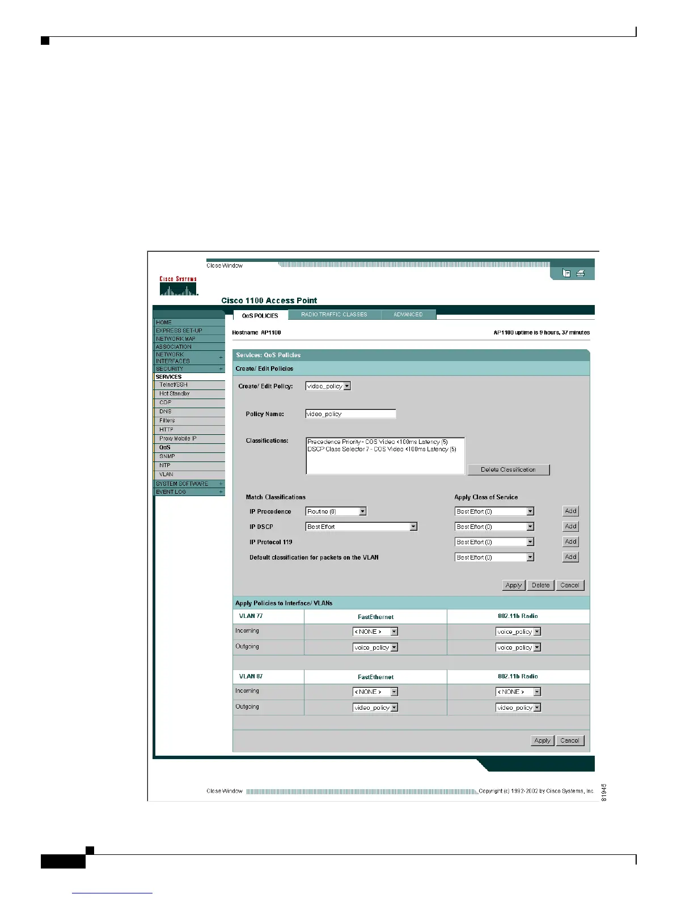Open EXPRESS SET-UP in the sidebar
This screenshot has width=694, height=898.
189,331
